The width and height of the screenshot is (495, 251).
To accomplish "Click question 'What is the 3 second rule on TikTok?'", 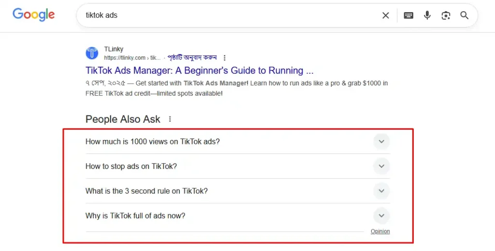I will pos(146,191).
